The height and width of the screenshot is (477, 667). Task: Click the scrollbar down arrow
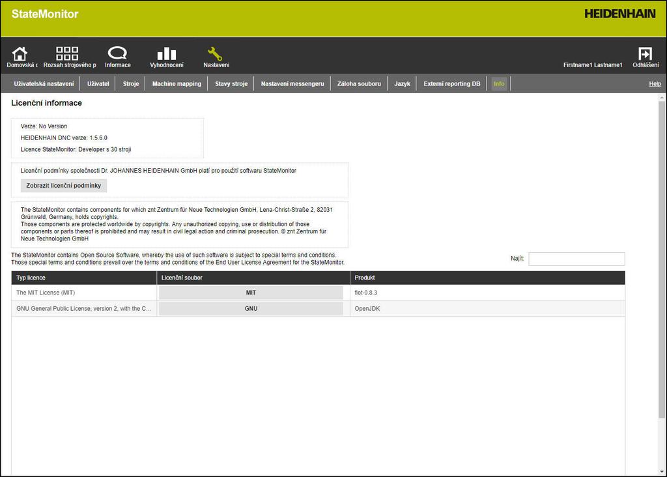662,472
